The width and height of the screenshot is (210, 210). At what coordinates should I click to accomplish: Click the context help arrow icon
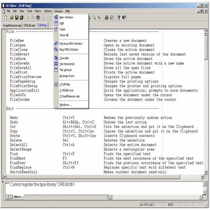click(124, 18)
